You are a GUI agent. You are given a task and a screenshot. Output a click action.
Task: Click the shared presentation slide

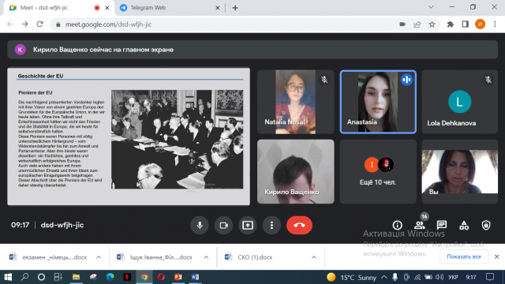[x=129, y=136]
